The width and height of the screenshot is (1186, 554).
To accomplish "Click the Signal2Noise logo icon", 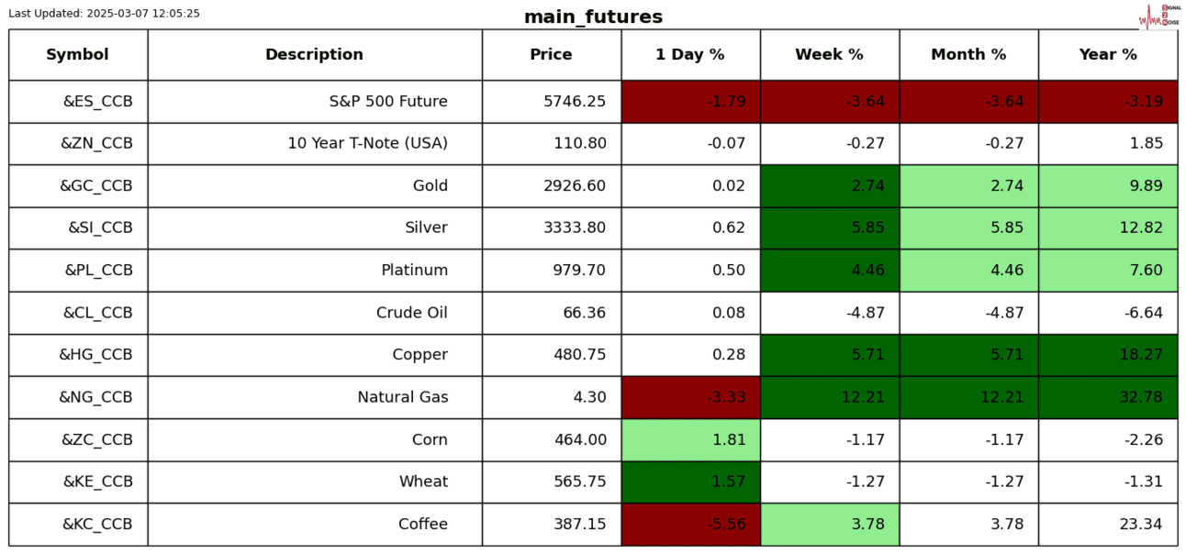I will pyautogui.click(x=1158, y=16).
